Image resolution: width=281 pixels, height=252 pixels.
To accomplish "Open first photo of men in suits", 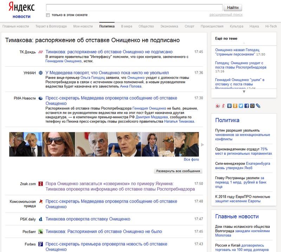I will click(x=25, y=144).
